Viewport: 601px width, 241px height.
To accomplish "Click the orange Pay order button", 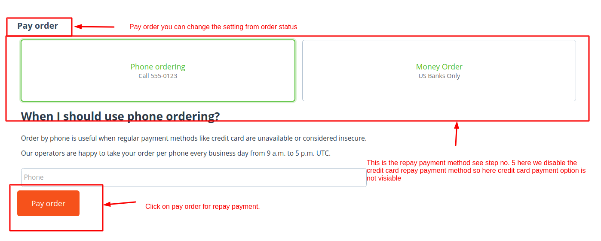I will tap(48, 203).
